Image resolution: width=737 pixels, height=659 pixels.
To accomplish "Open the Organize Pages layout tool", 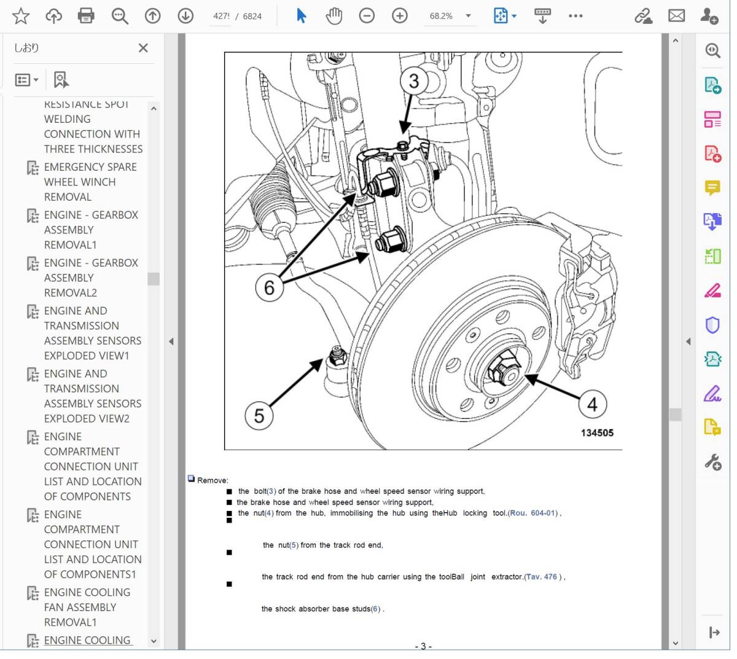I will pyautogui.click(x=712, y=119).
